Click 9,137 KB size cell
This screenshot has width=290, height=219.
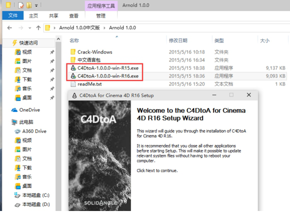pos(275,68)
